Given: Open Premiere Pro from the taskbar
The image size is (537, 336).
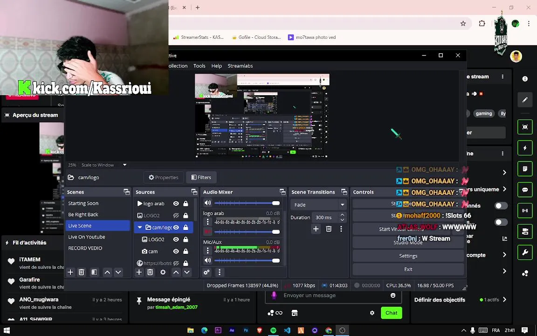Looking at the screenshot, I should (218, 330).
